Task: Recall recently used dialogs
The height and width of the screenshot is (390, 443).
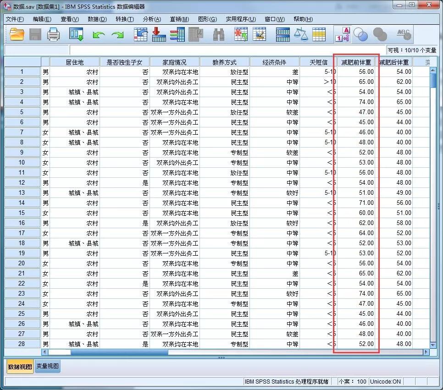Action: (x=76, y=34)
